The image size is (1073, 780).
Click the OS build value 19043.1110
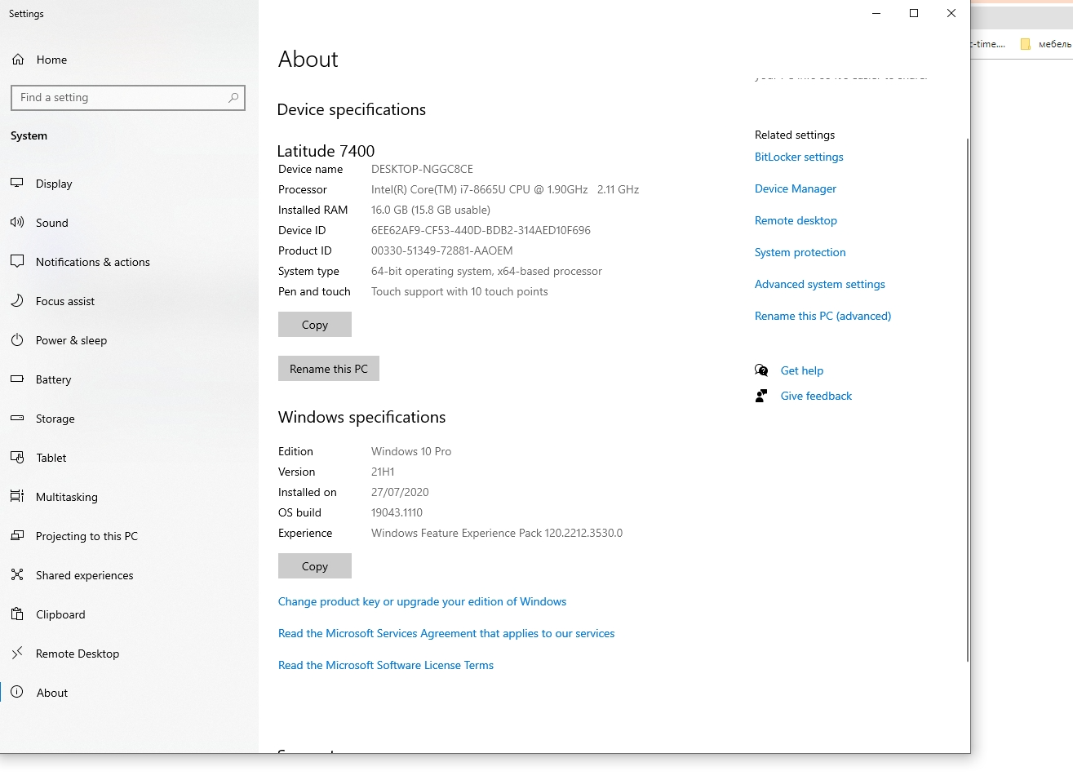click(397, 512)
